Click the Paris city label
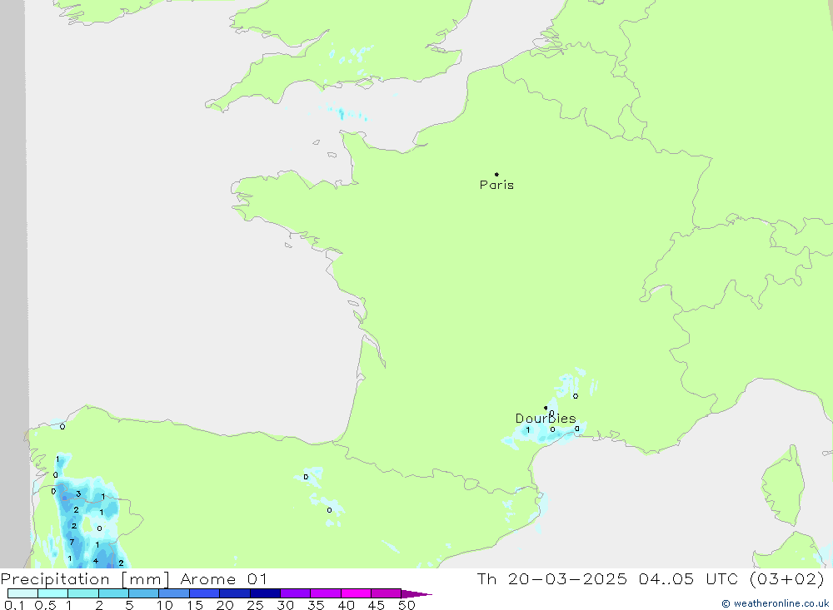Viewport: 833px width, 610px height. point(496,185)
